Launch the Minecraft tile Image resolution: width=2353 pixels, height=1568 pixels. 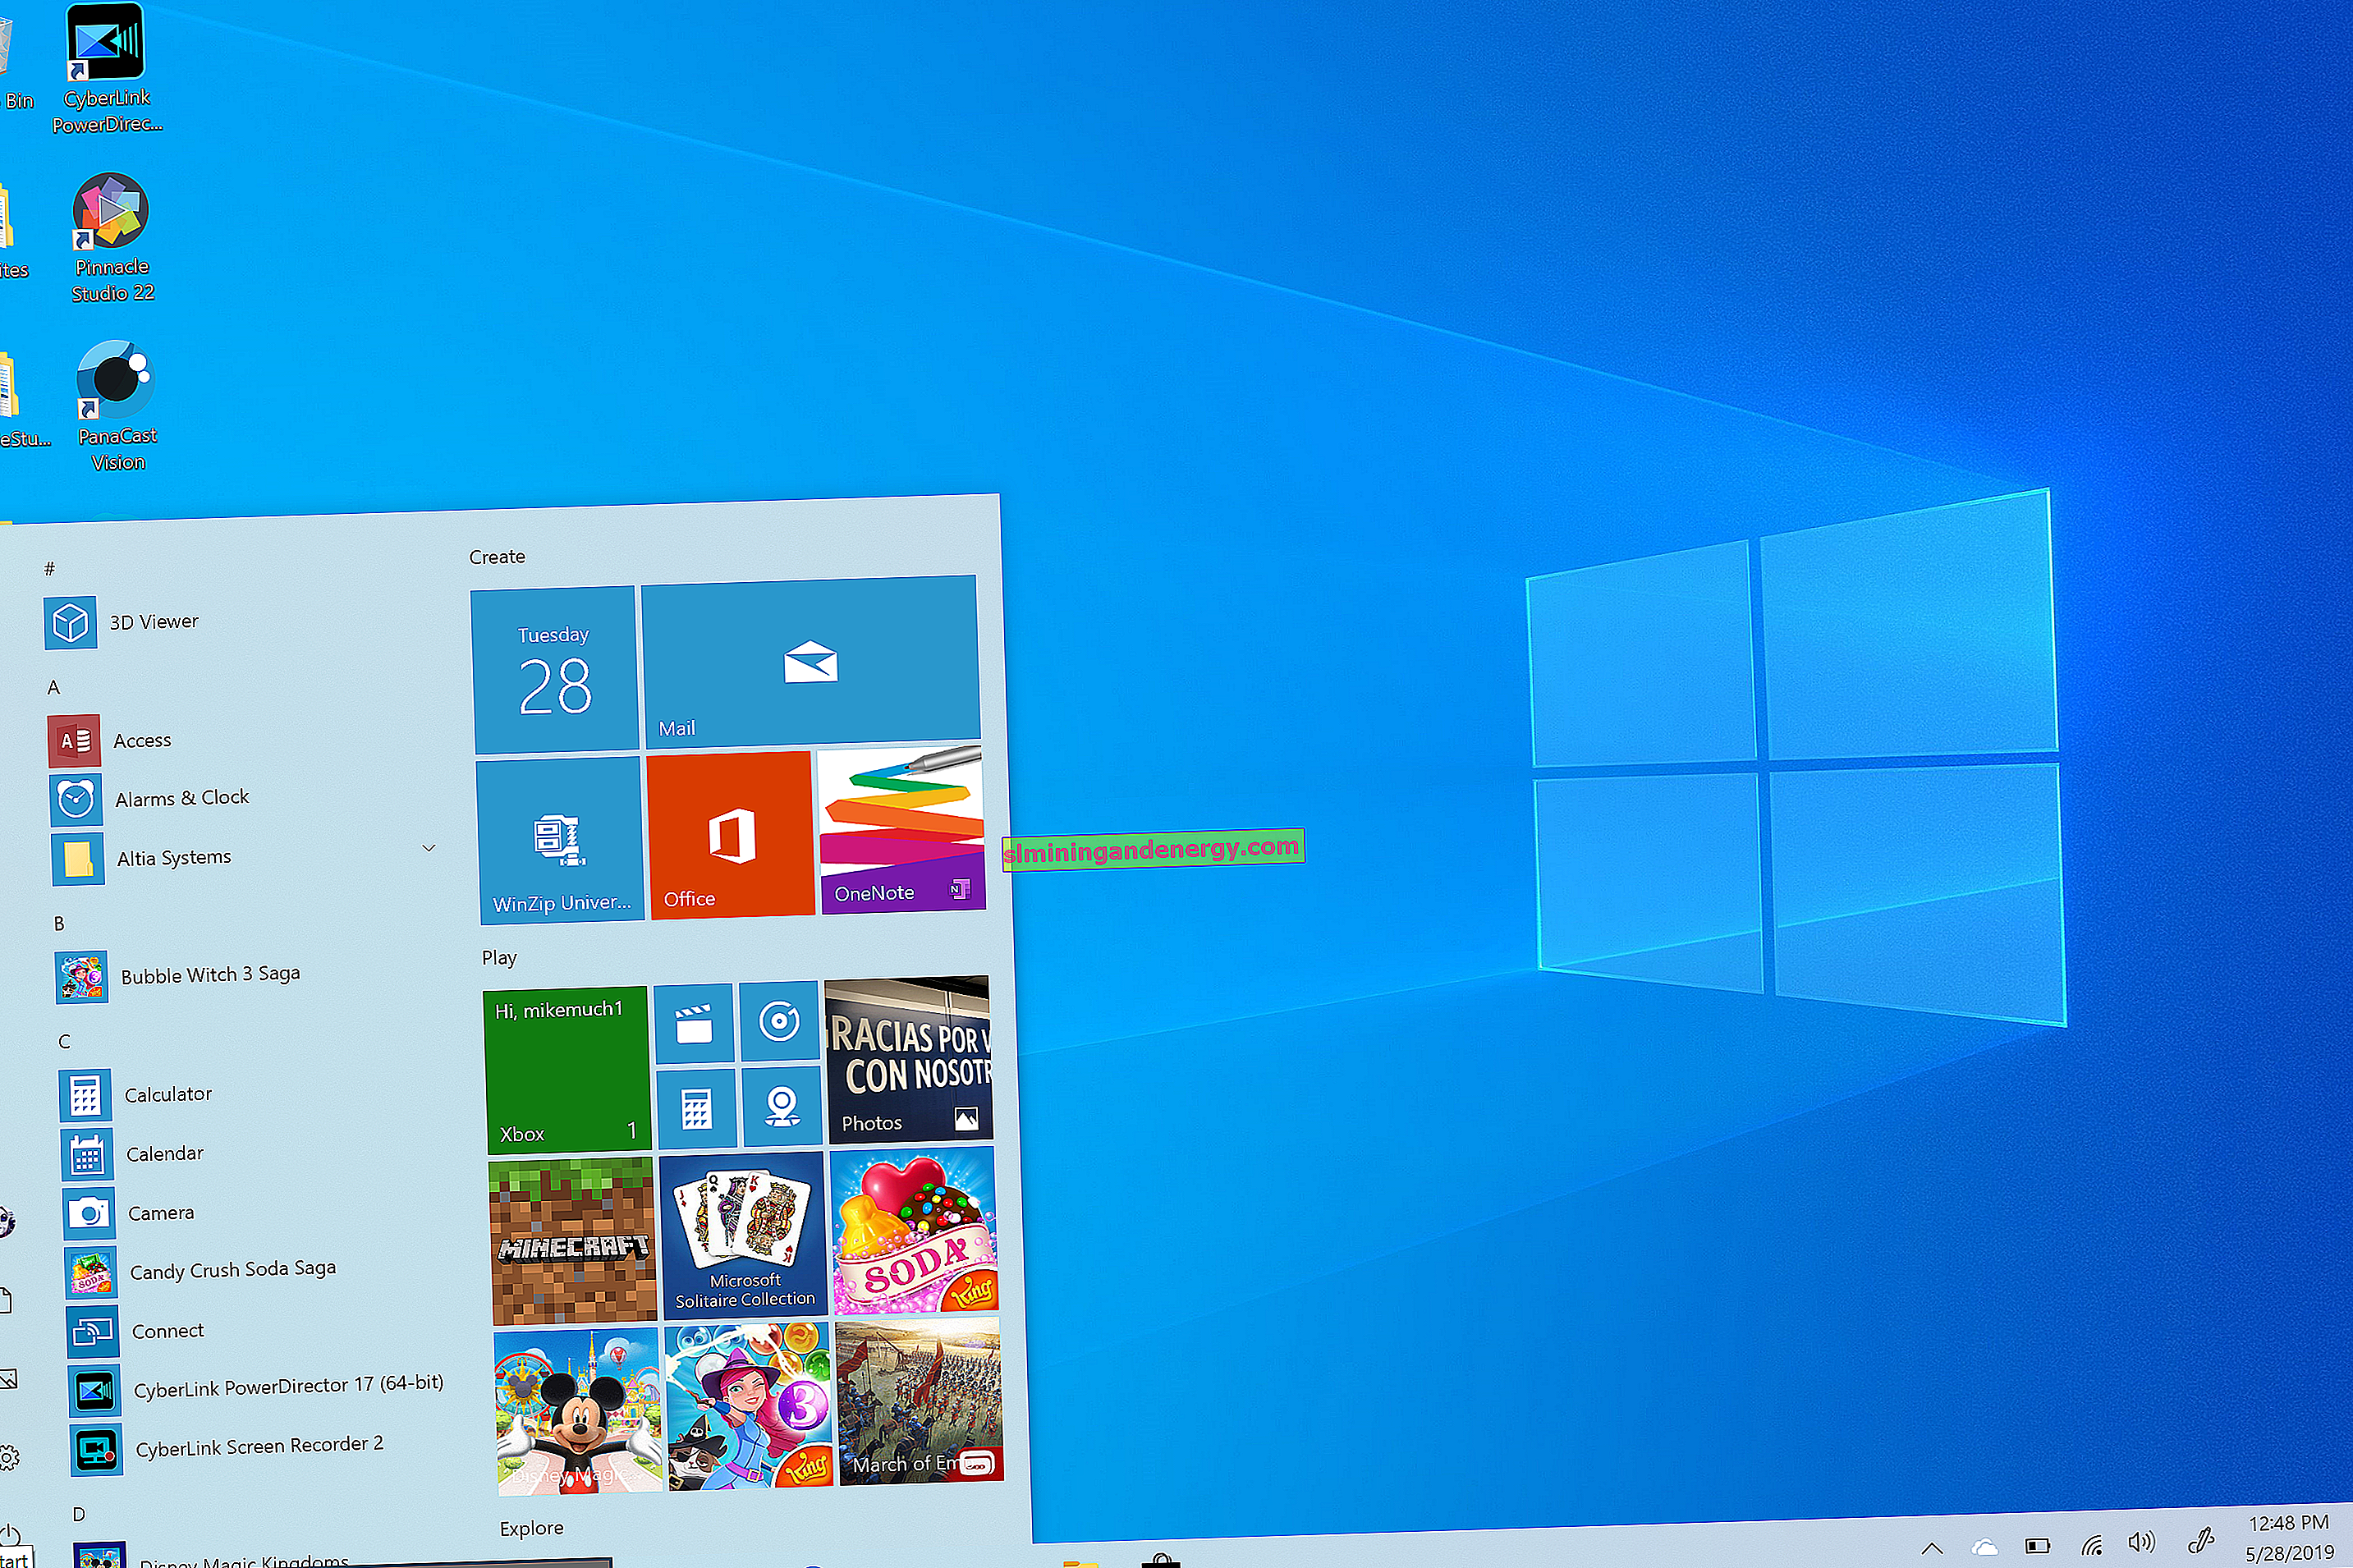(x=573, y=1241)
